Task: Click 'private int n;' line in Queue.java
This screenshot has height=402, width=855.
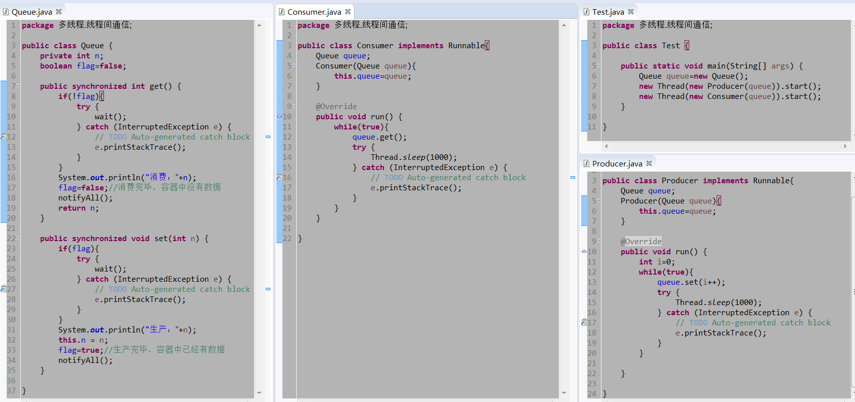Action: (72, 55)
